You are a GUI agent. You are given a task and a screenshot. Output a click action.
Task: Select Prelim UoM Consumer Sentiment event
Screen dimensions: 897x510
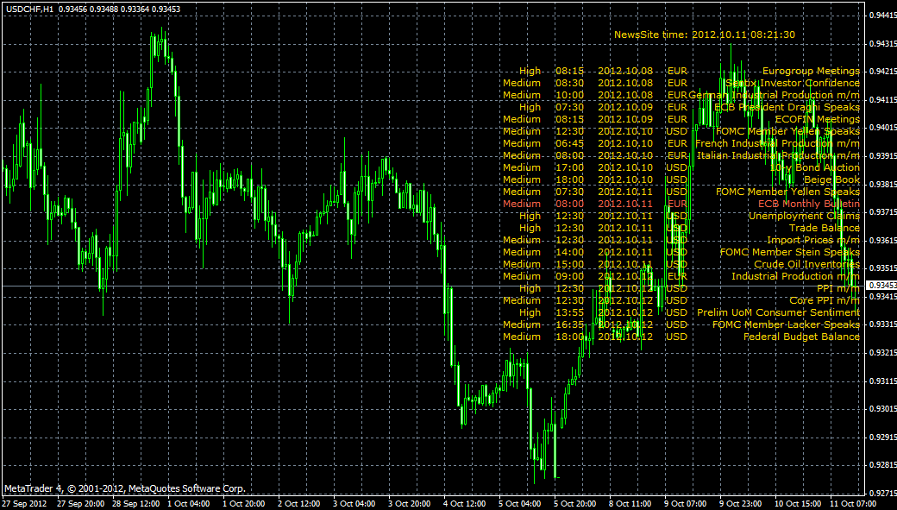coord(778,312)
